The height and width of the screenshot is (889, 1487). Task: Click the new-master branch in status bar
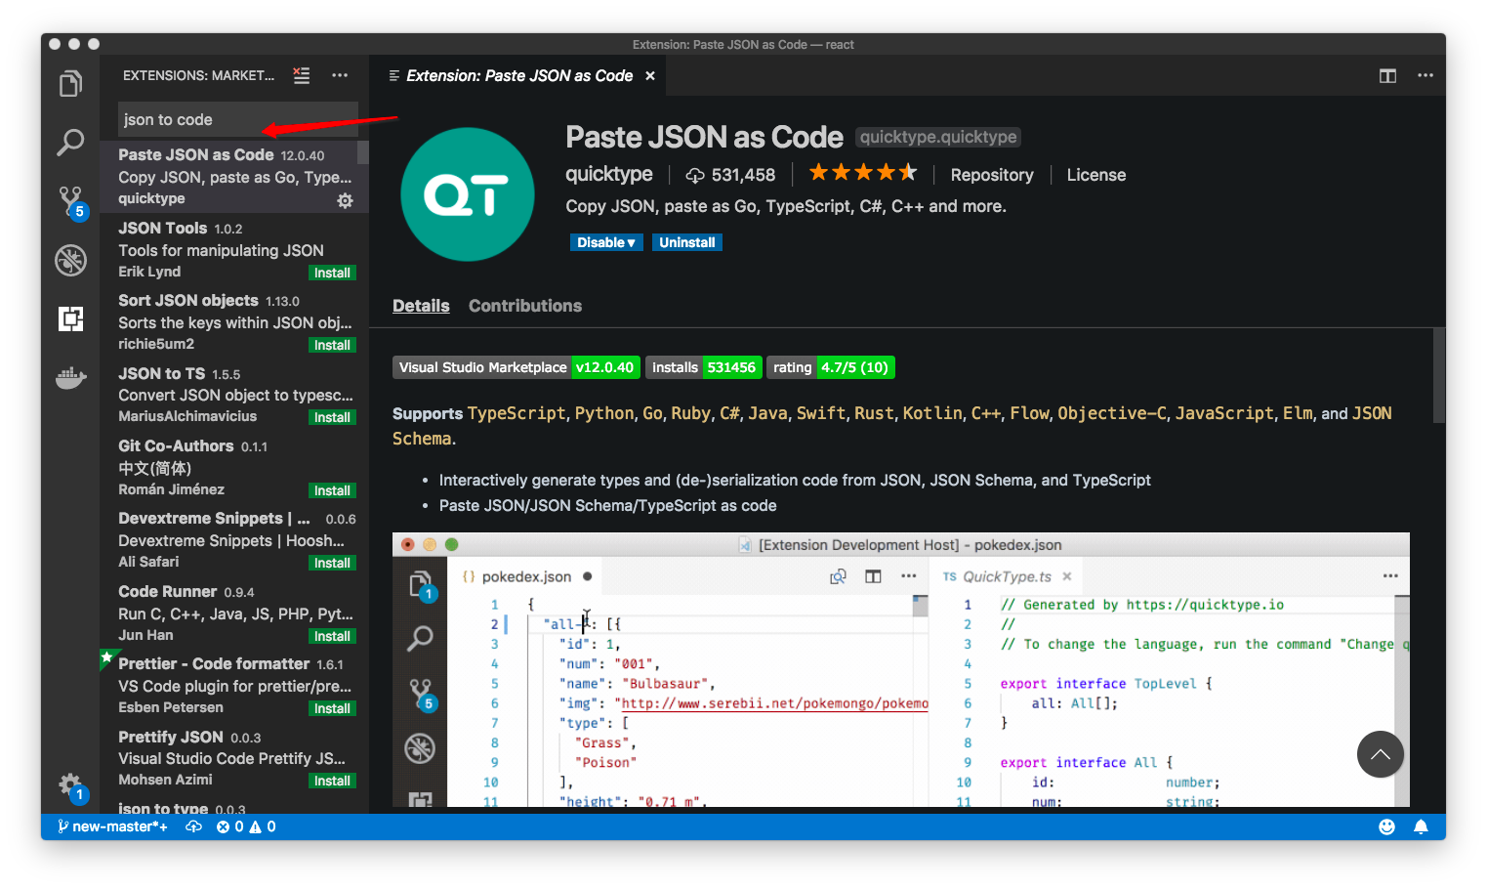tap(112, 826)
